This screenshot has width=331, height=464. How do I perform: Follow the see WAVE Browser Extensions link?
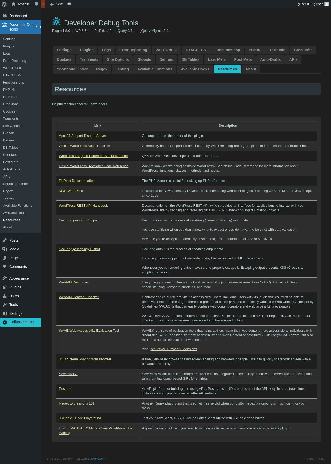pyautogui.click(x=174, y=349)
